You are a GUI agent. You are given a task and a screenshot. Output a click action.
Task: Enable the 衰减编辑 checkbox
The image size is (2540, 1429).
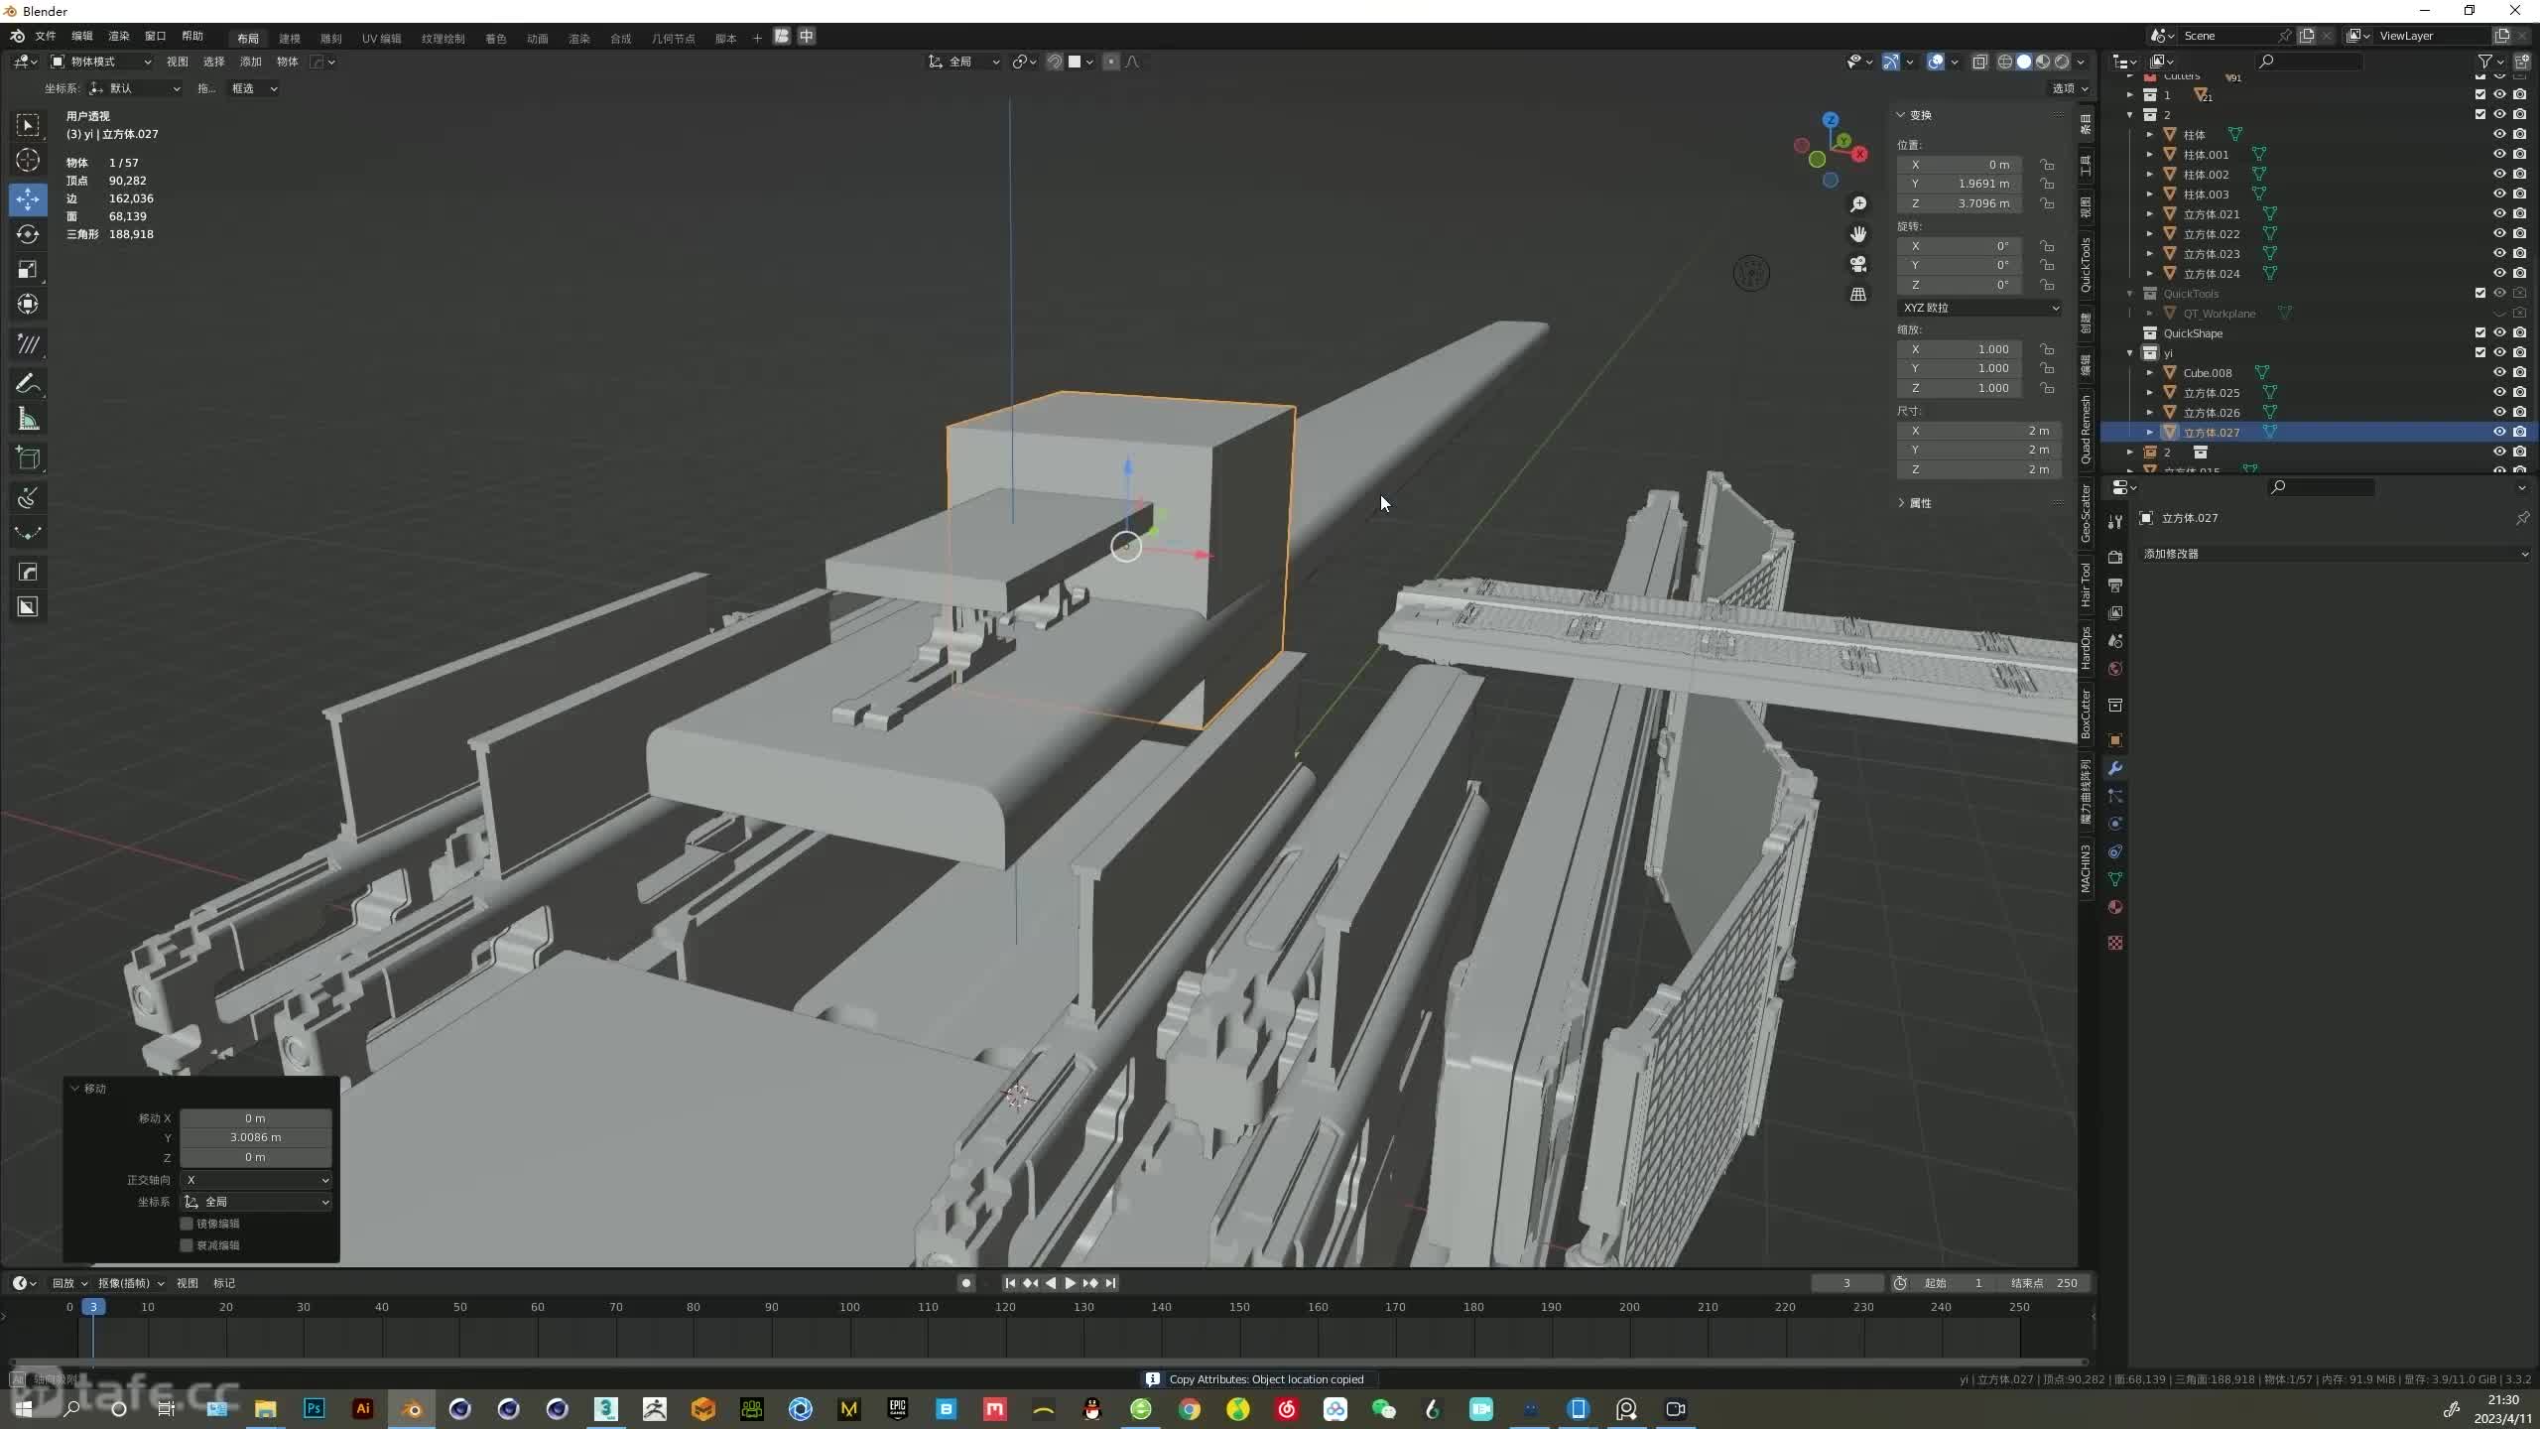click(x=187, y=1245)
